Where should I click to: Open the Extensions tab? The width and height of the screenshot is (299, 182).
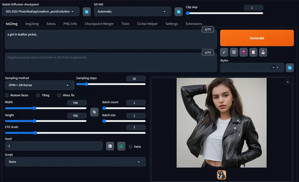click(194, 24)
